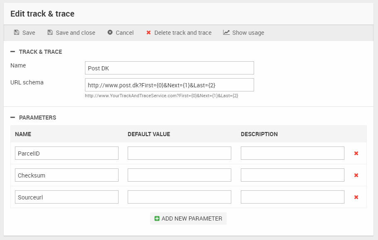Viewport: 378px width, 240px height.
Task: Click description field for ParcelID
Action: [x=292, y=153]
